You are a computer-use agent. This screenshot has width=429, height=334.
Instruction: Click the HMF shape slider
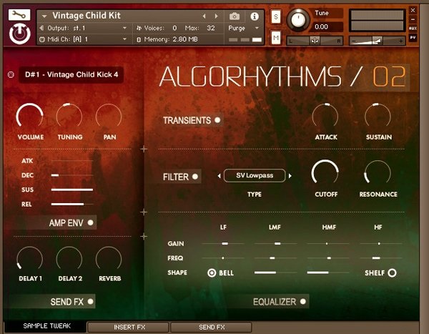point(327,272)
